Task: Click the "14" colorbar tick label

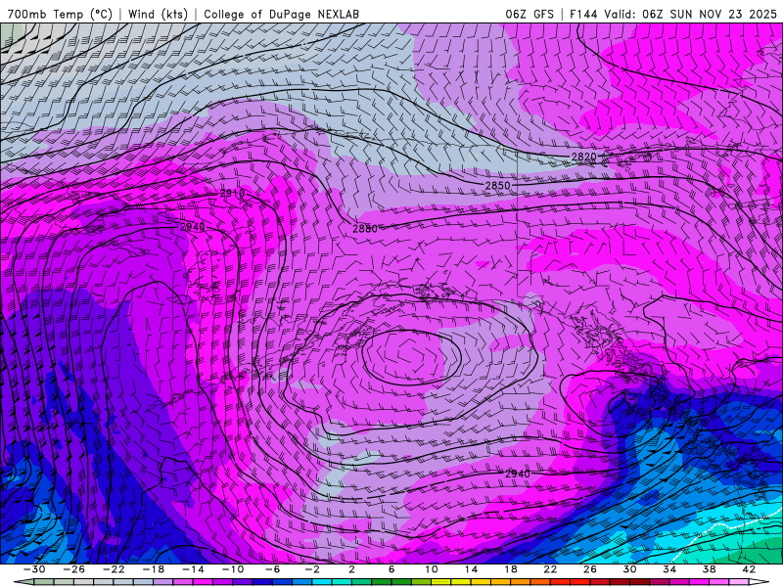Action: (x=471, y=569)
